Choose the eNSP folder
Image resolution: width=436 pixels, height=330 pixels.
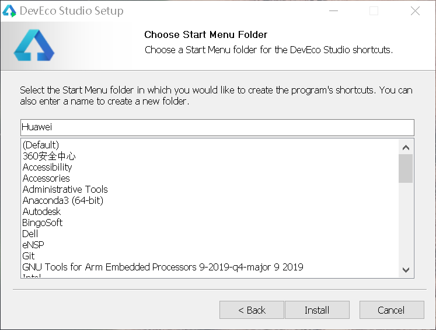pos(33,245)
